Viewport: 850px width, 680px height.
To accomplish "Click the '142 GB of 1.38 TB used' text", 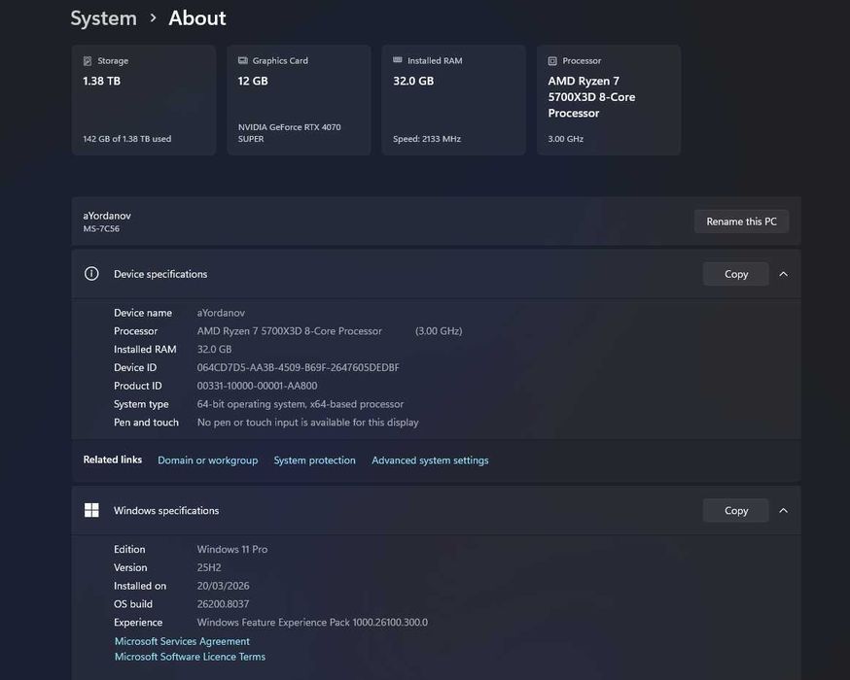I will [126, 139].
